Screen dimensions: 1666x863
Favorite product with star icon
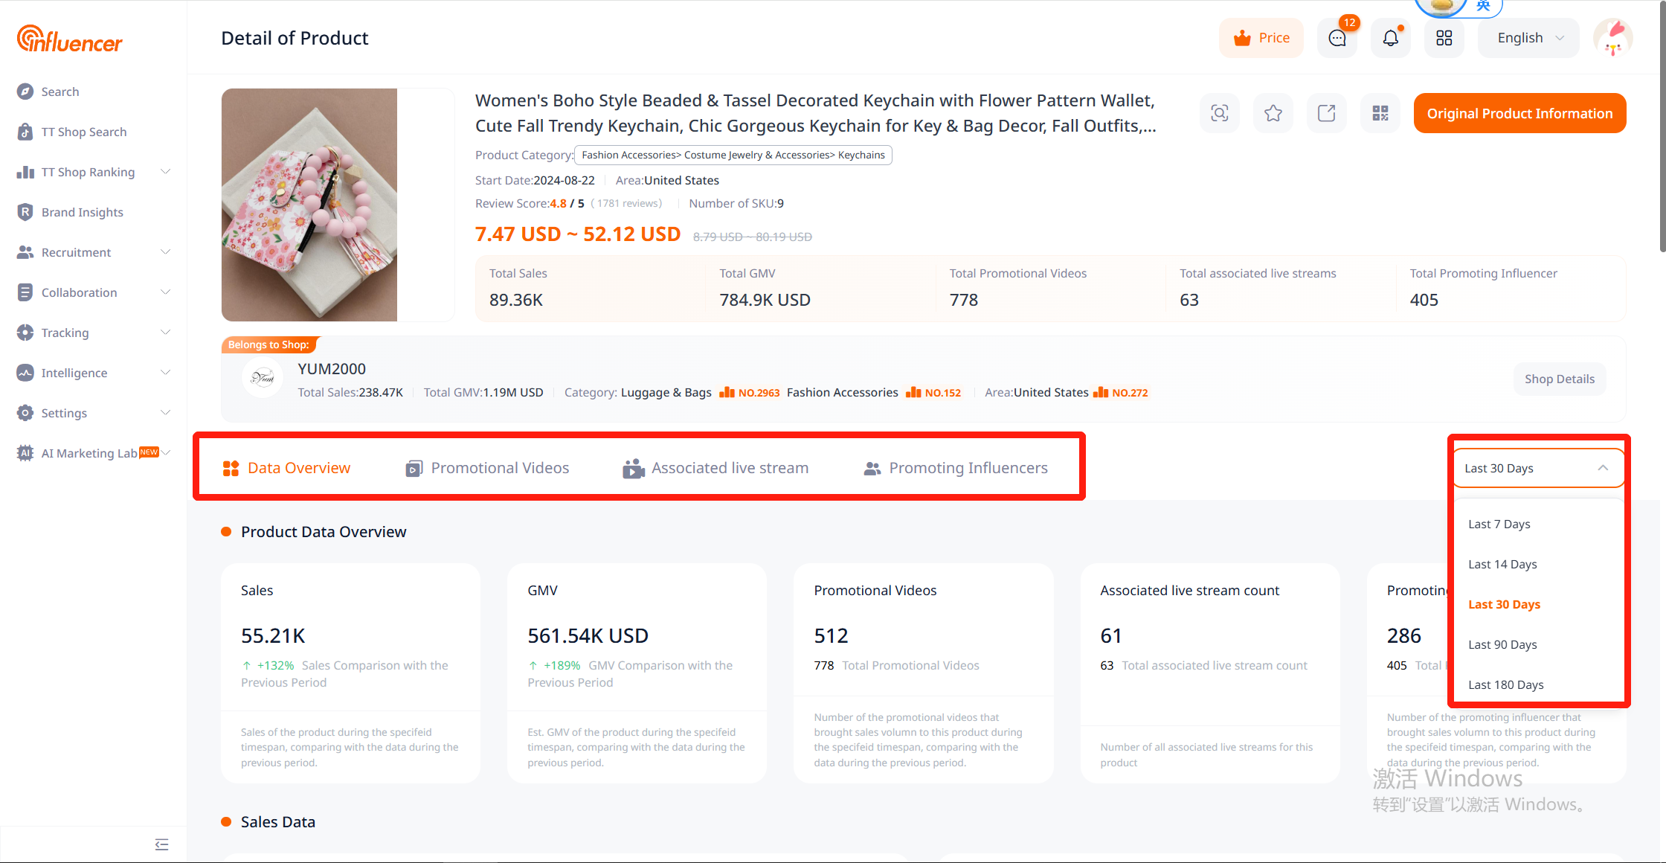coord(1273,113)
